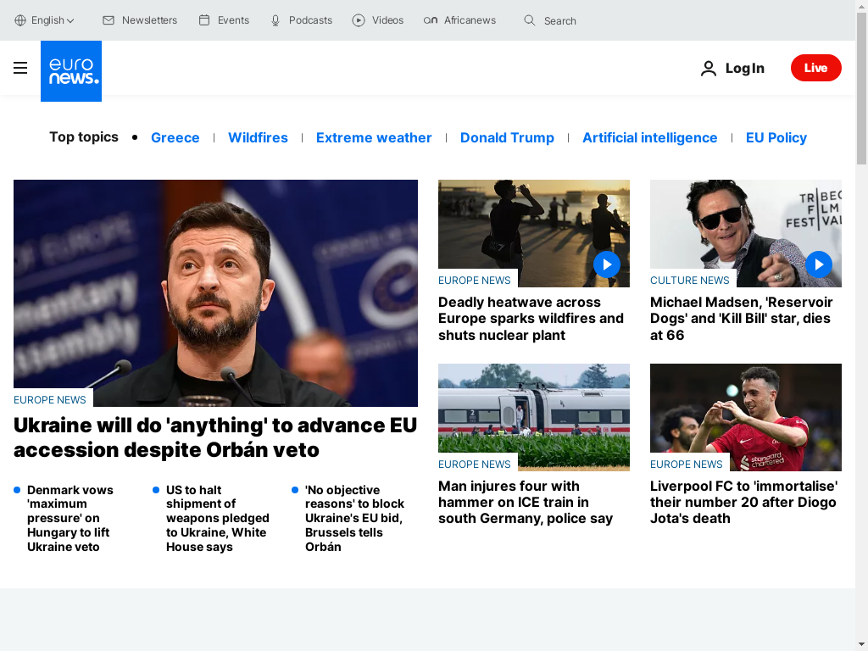Screen dimensions: 868x651
Task: Click the Log In link
Action: pos(744,68)
